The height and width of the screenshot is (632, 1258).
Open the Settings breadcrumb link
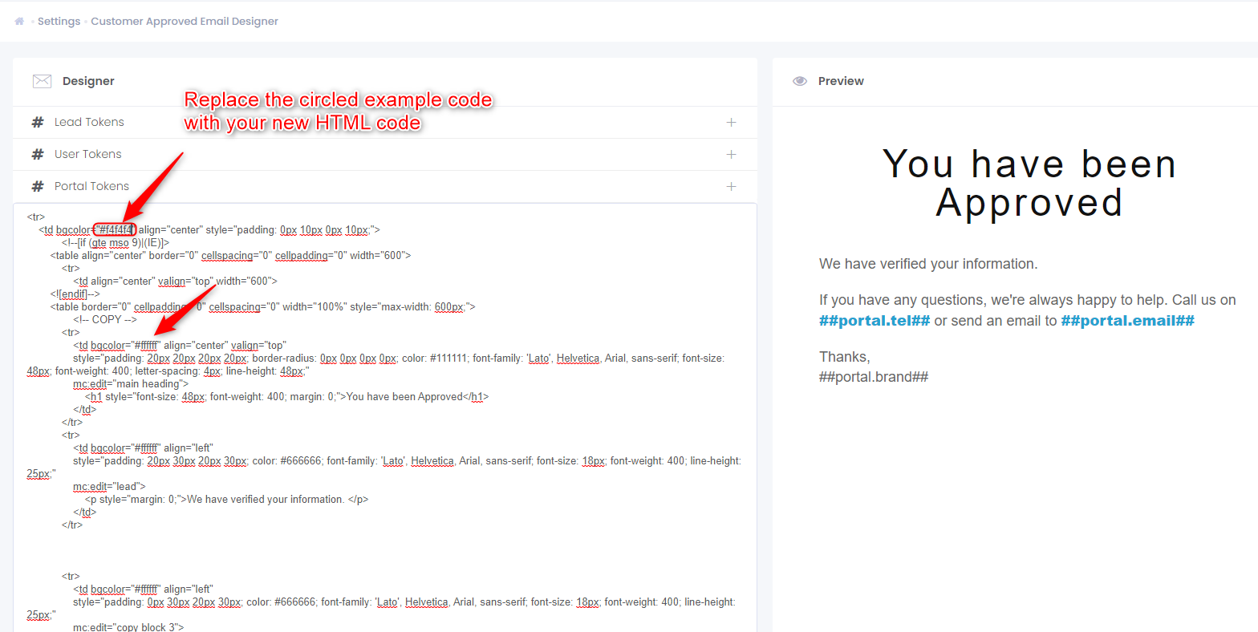[59, 22]
